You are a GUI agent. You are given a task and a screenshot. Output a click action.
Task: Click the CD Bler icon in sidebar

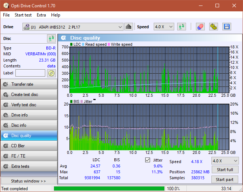tap(6, 146)
